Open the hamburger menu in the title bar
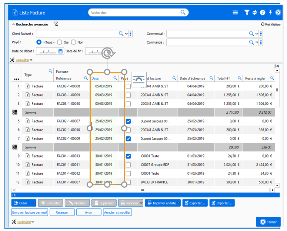287x231 pixels. click(235, 13)
